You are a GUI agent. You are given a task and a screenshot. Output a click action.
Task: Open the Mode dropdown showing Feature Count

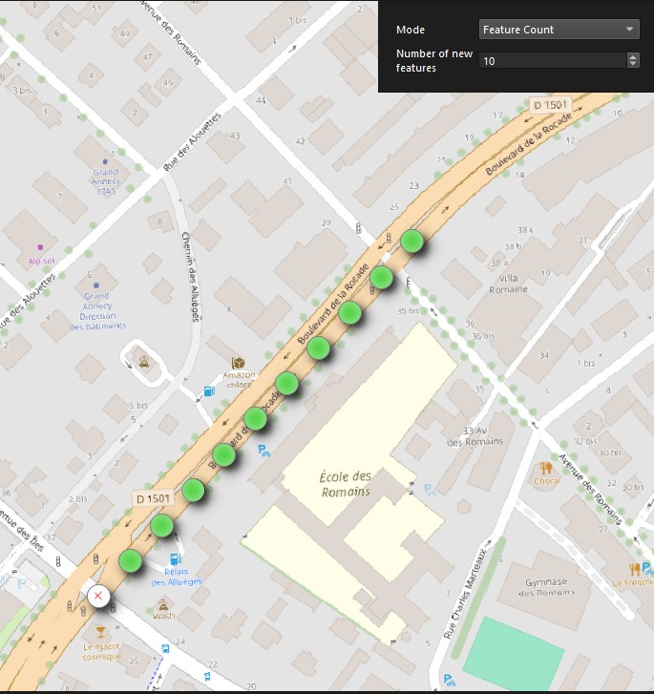(x=559, y=30)
